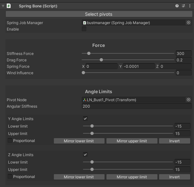Adjust the Y Angle Upper limit slider
The height and width of the screenshot is (187, 194).
[128, 133]
